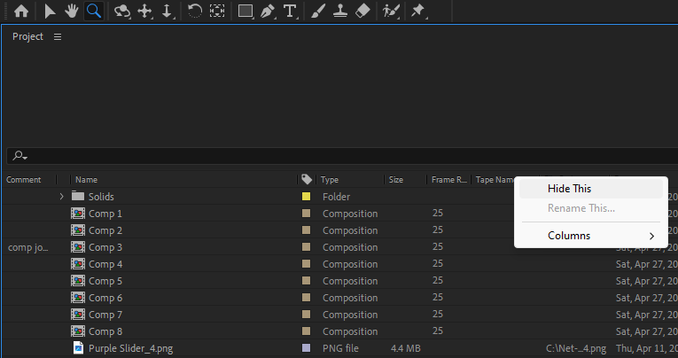Sort by the Type column header
The height and width of the screenshot is (358, 678).
[330, 180]
